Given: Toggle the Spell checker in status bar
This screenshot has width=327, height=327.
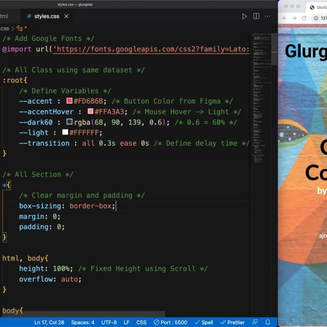Looking at the screenshot, I should pos(204,322).
